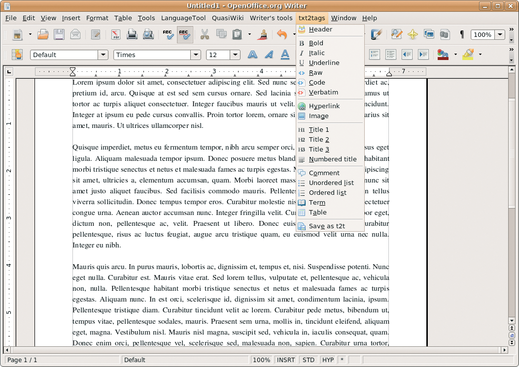This screenshot has width=519, height=367.
Task: Expand the New document arrow dropdown
Action: point(30,34)
